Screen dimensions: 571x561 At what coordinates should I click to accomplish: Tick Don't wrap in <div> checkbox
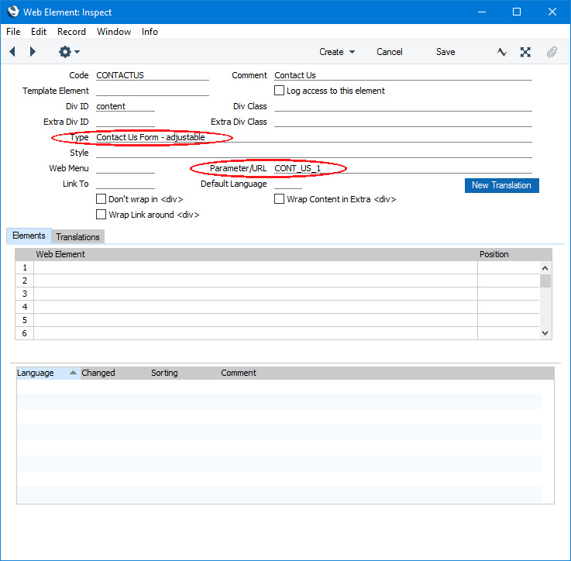coord(101,199)
